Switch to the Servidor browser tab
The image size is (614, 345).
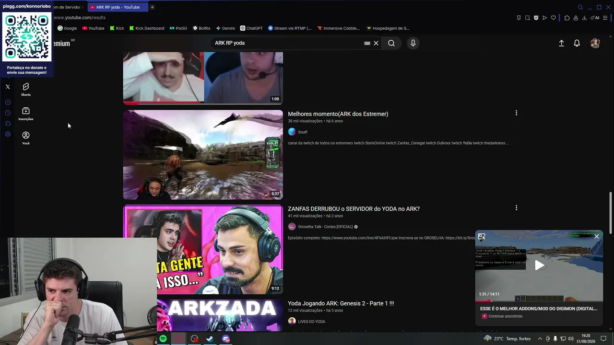(x=69, y=7)
